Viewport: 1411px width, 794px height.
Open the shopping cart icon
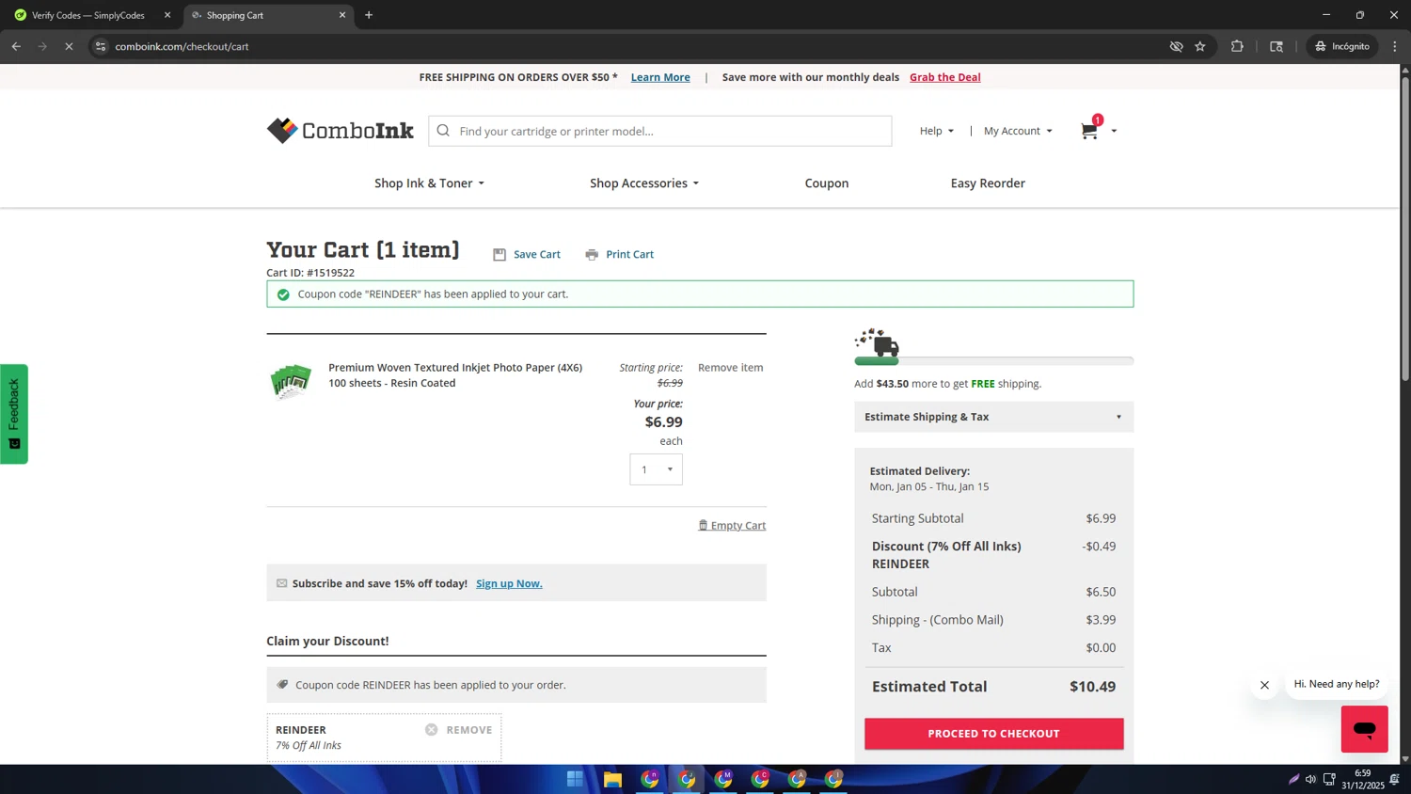tap(1089, 131)
